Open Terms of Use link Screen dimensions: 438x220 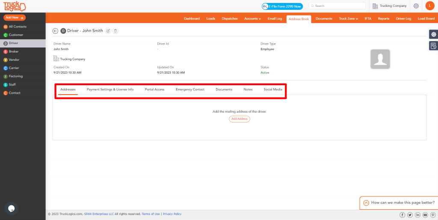(151, 214)
